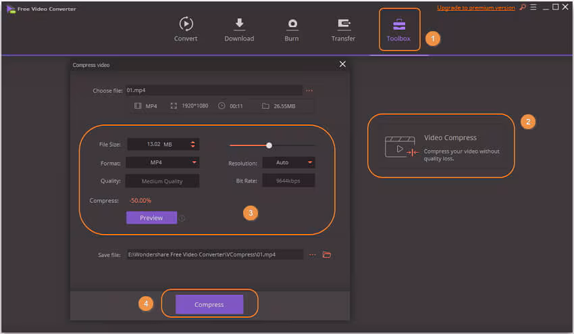This screenshot has width=574, height=334.
Task: Click the key registration icon
Action: click(523, 7)
